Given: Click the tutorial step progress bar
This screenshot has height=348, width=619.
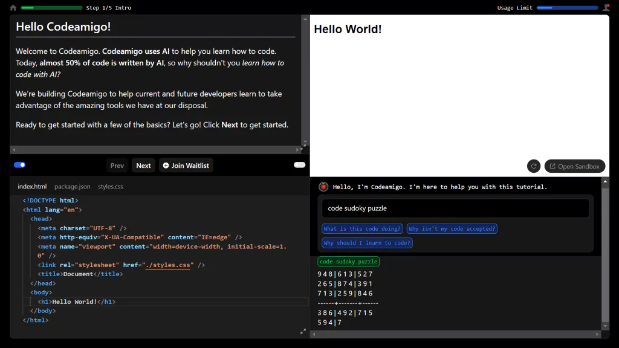Looking at the screenshot, I should tap(51, 7).
